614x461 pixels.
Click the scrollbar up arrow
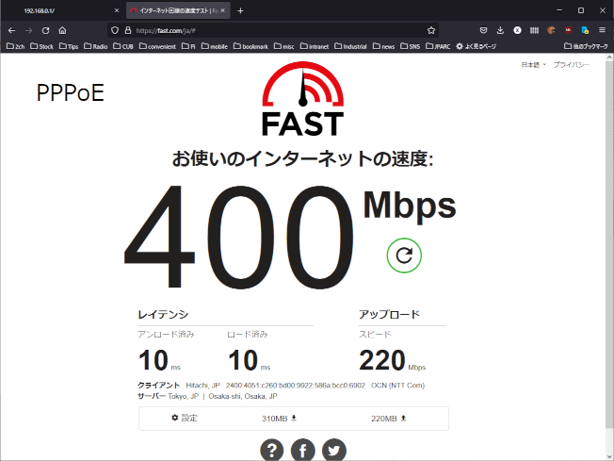tap(609, 58)
